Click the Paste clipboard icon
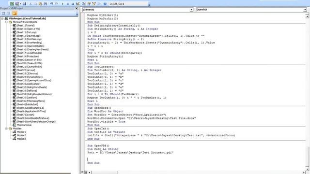Viewport: 310px width, 174px height. (41, 4)
